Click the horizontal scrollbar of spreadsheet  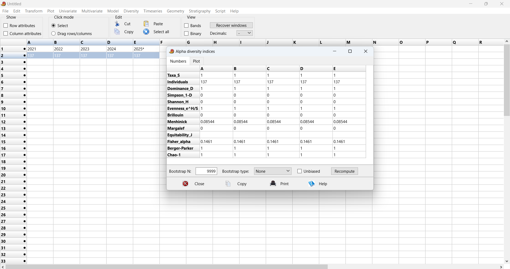167,267
